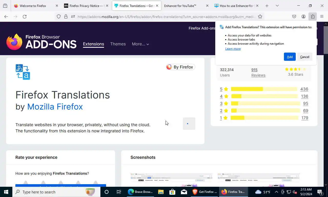Click the three-star rating bar
Screen dimensions: 328x197
click(265, 103)
